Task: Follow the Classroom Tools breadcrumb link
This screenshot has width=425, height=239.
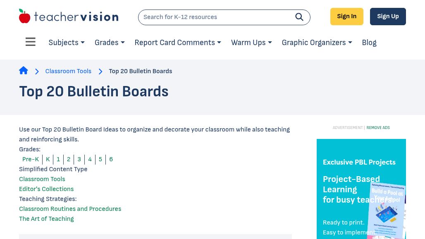Action: [68, 71]
